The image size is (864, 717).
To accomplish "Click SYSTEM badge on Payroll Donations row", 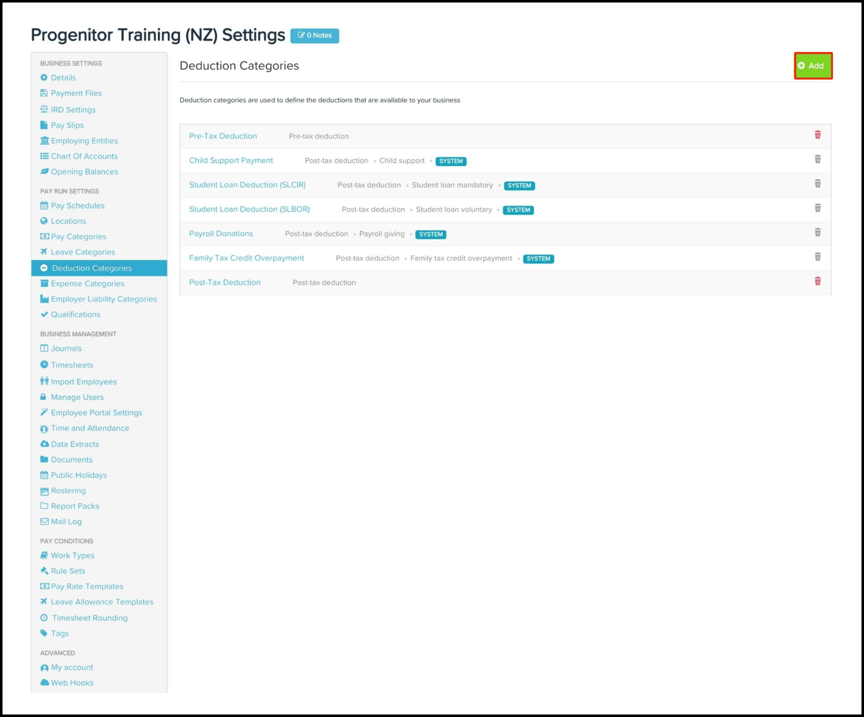I will point(430,235).
